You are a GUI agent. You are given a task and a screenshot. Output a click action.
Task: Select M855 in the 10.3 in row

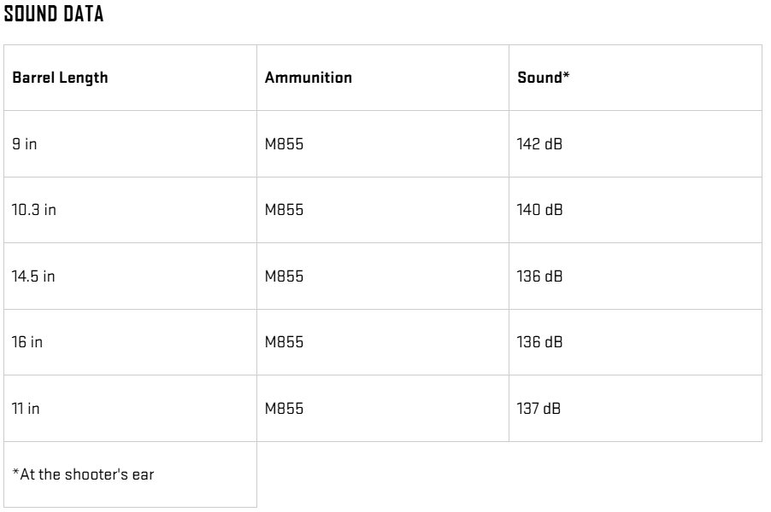tap(284, 210)
